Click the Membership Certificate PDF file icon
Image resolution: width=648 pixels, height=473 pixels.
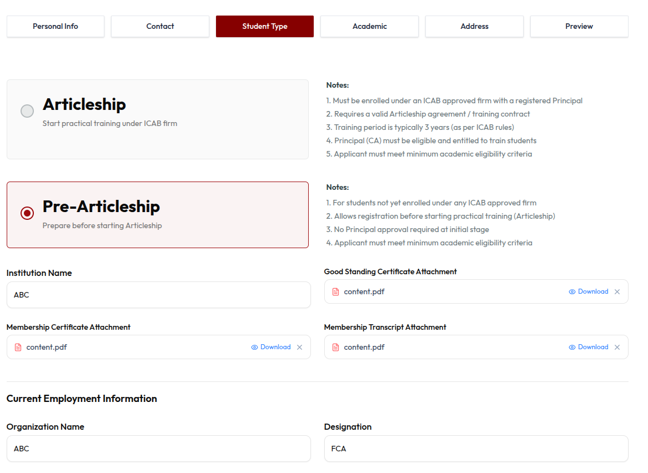(18, 348)
